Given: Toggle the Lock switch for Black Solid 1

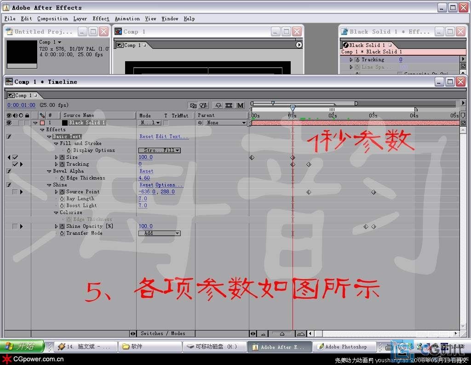Looking at the screenshot, I should tap(27, 123).
